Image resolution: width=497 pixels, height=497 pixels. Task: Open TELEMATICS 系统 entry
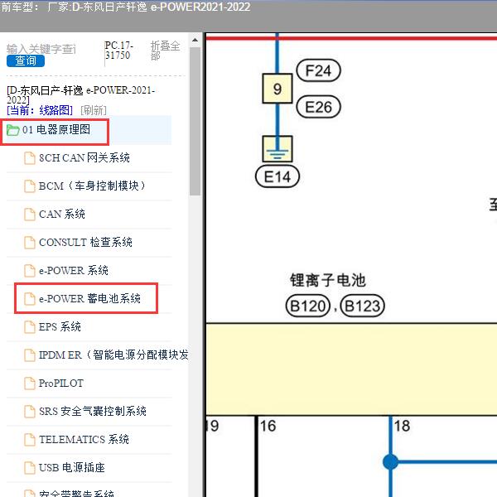[84, 440]
